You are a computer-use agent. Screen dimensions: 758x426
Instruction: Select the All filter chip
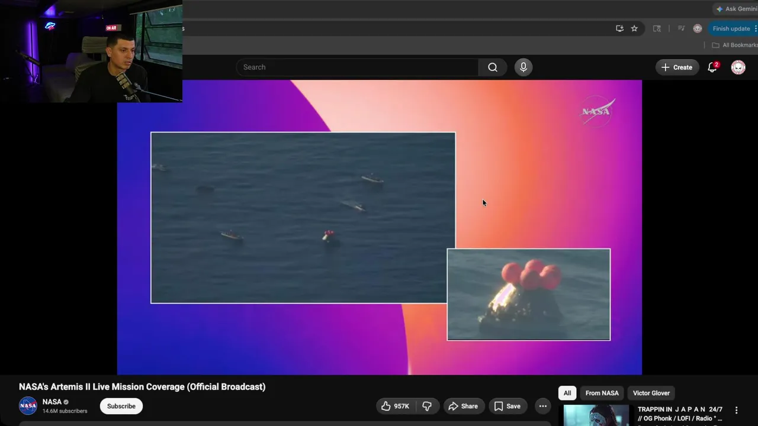pos(567,393)
